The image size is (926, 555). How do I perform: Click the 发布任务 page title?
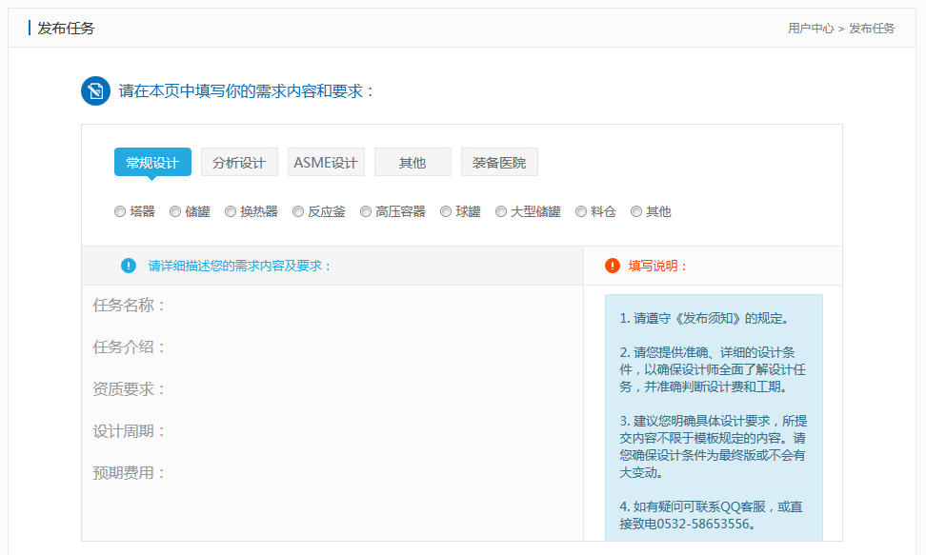coord(66,29)
